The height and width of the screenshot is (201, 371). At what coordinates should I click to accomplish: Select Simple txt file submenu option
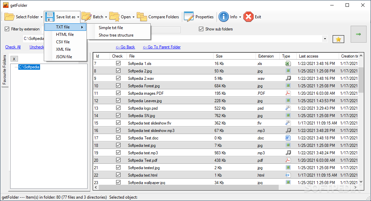[x=119, y=28]
